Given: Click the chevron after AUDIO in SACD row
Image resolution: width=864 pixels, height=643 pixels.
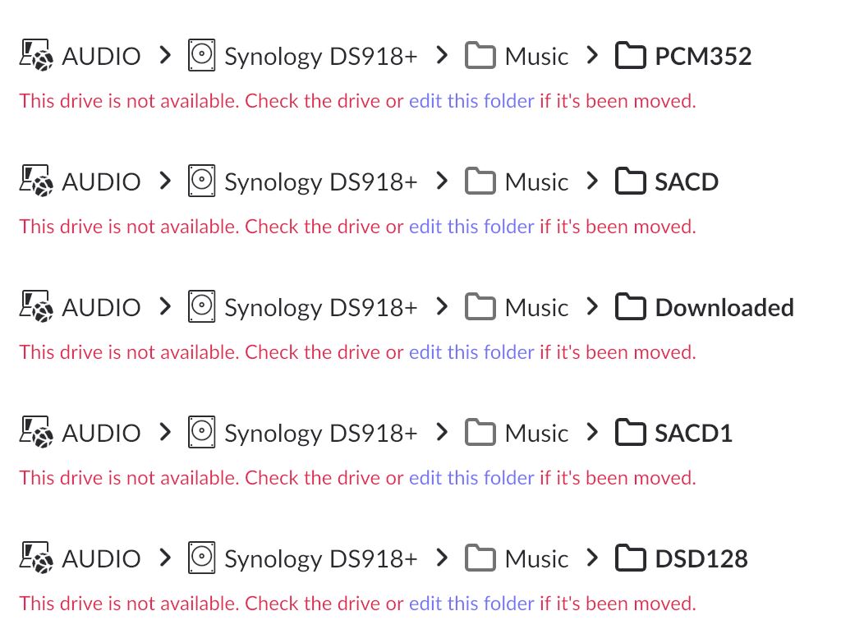Looking at the screenshot, I should coord(165,181).
